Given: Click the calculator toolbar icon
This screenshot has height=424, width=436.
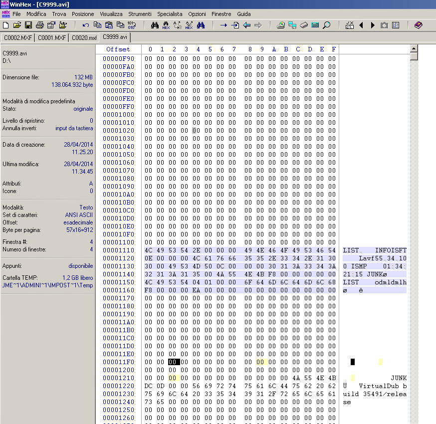Looking at the screenshot, I should coord(315,25).
